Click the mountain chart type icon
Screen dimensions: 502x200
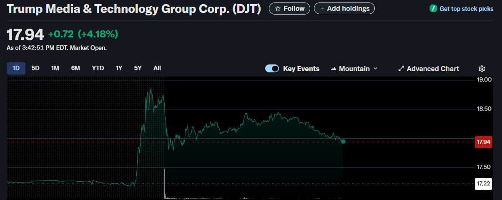[x=334, y=69]
